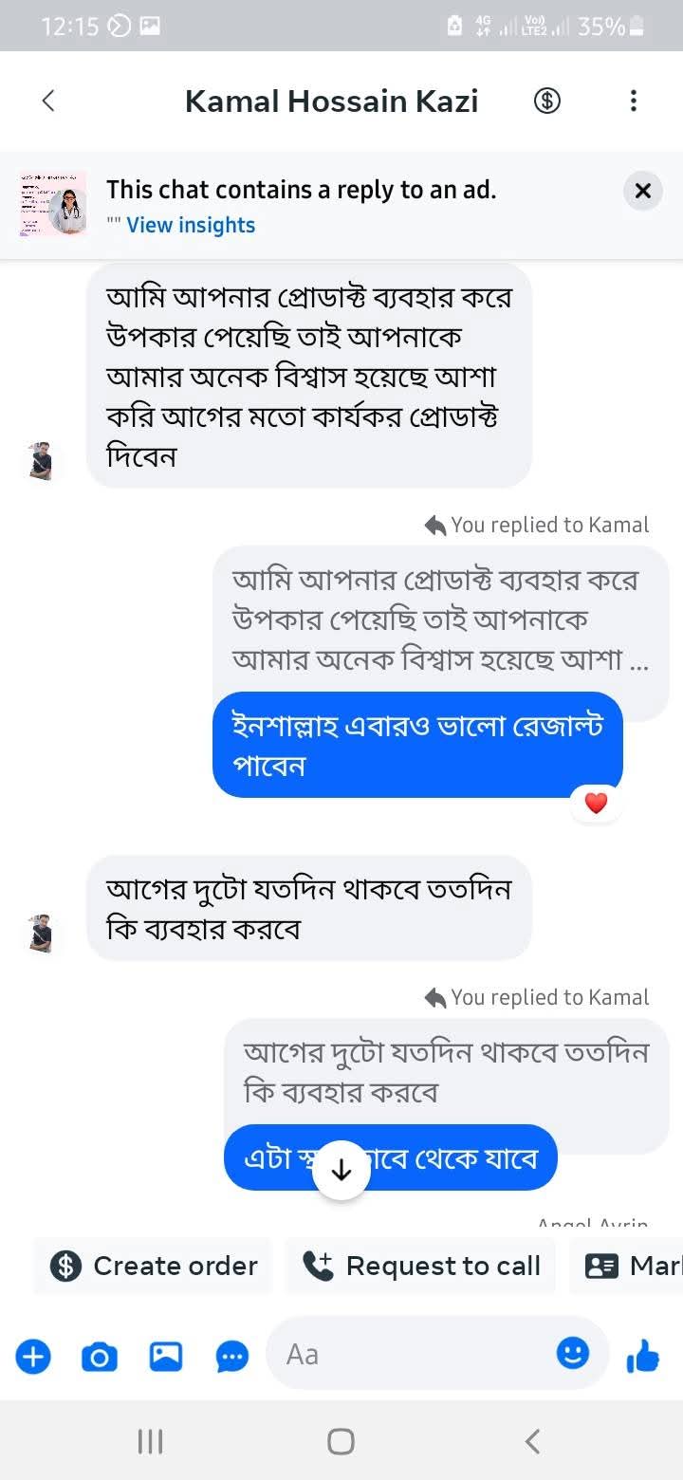
Task: Tap the Android home button
Action: (341, 1440)
